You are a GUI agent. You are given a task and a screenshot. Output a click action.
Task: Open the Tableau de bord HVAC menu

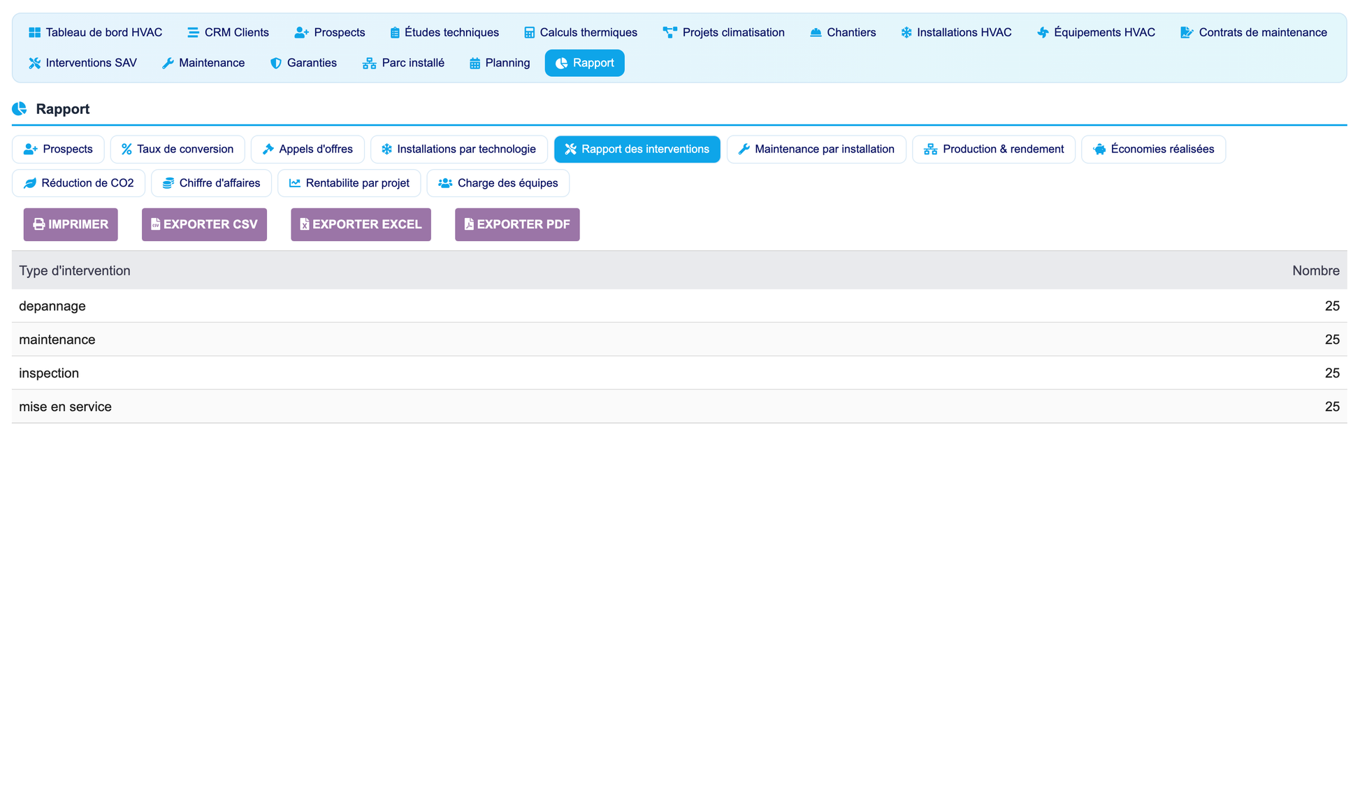pos(96,33)
